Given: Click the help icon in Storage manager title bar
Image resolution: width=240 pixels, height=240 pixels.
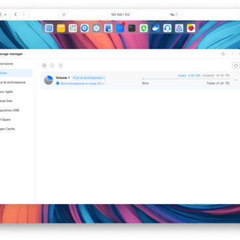Looking at the screenshot, I should tap(223, 54).
